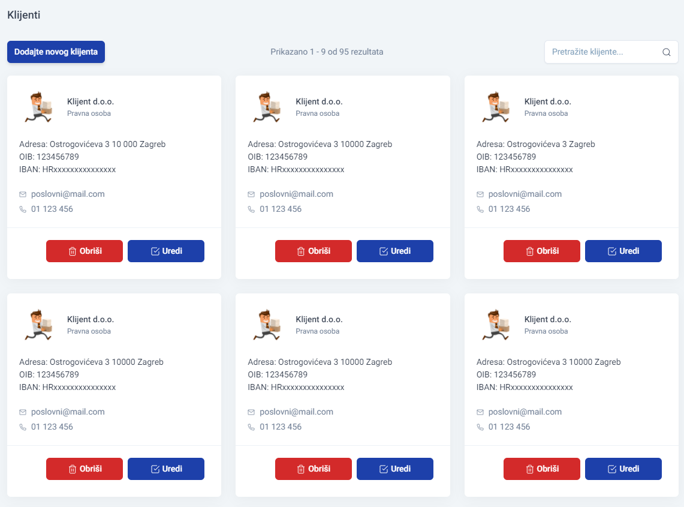Click the Klijent d.o.o. name on the top-middle card
684x507 pixels.
[319, 101]
